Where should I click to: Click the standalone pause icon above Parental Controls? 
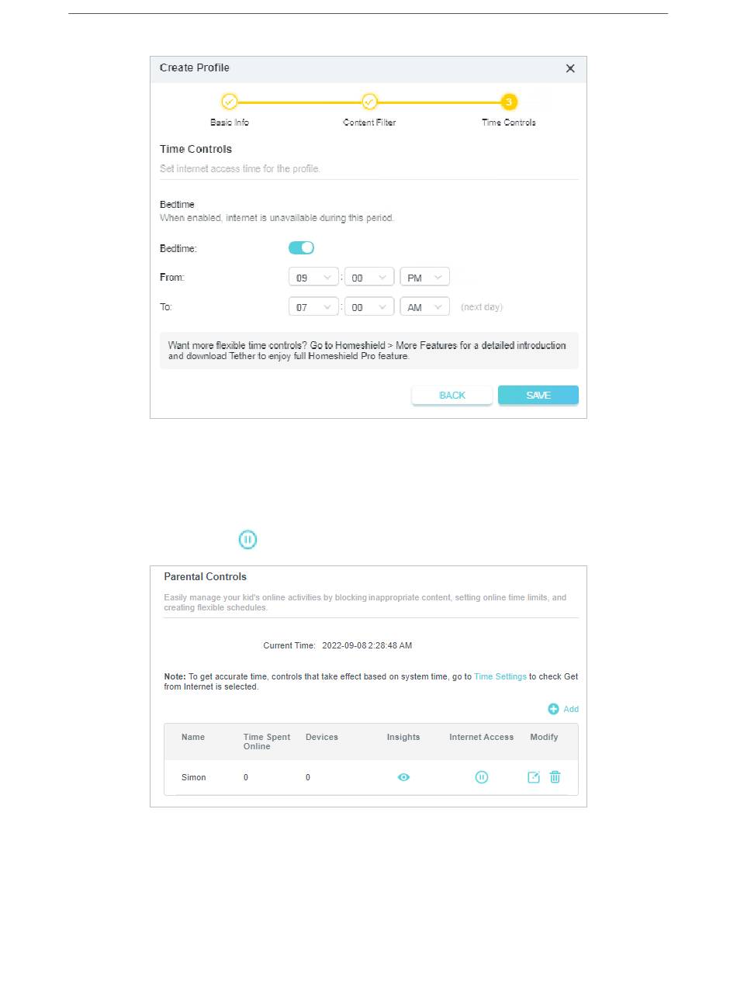tap(247, 540)
